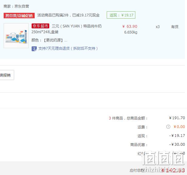Click the 返现 label in the summary
This screenshot has width=187, height=175.
142,136
